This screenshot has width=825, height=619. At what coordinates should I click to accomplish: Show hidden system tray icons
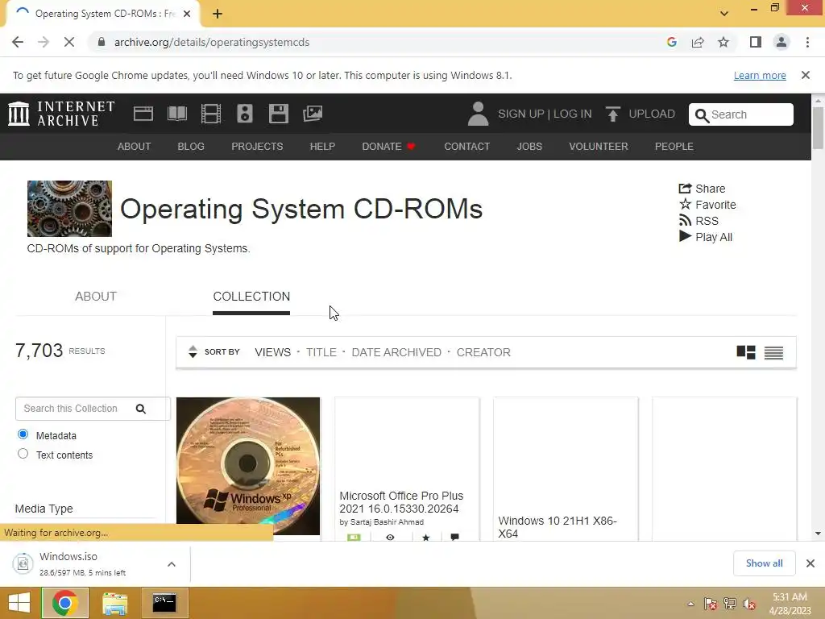pyautogui.click(x=690, y=604)
